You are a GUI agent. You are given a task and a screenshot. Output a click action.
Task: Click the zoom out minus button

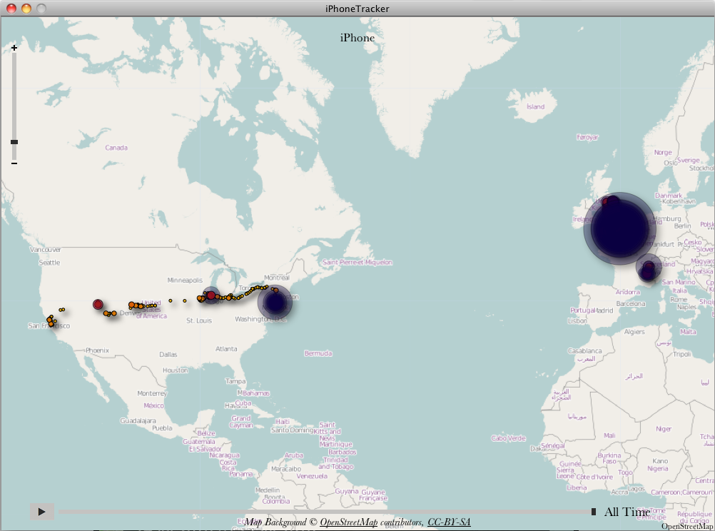coord(14,163)
